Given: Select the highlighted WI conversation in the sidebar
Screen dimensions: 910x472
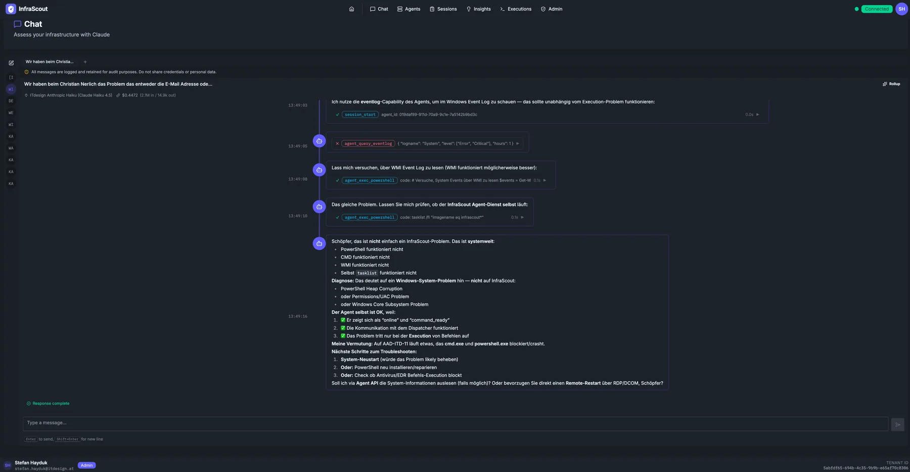Looking at the screenshot, I should coord(11,89).
